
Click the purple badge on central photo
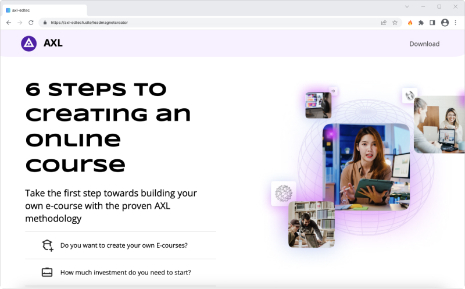tap(331, 134)
